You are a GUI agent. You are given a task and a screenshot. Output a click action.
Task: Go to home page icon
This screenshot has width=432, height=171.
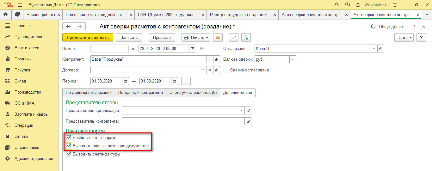pyautogui.click(x=5, y=15)
